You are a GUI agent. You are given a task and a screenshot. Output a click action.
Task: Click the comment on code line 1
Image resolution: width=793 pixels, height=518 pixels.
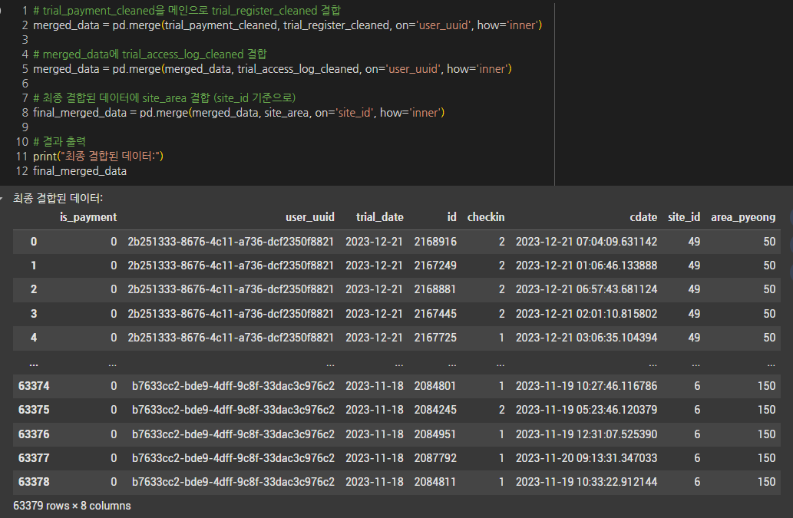pyautogui.click(x=187, y=11)
